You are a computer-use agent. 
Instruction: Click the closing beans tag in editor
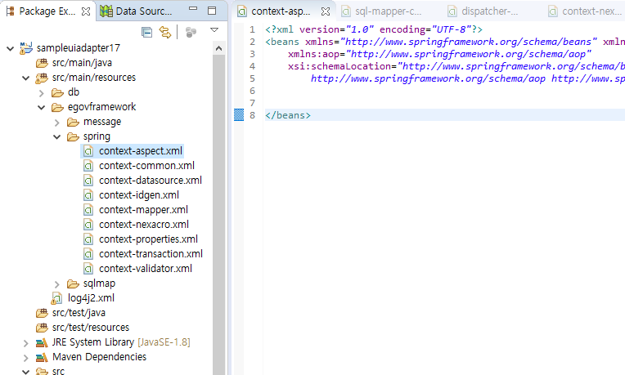point(287,115)
